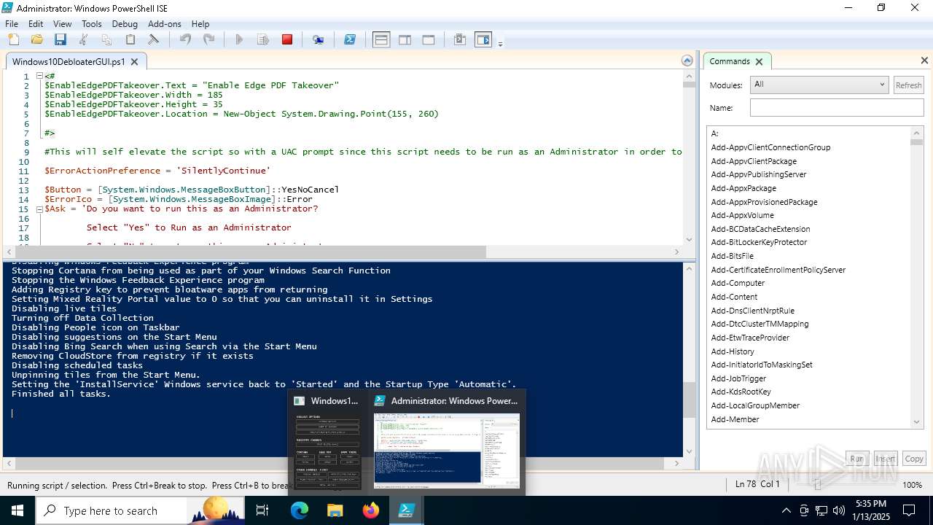Click the Copy button in Commands pane
Viewport: 933px width, 525px height.
pos(913,459)
